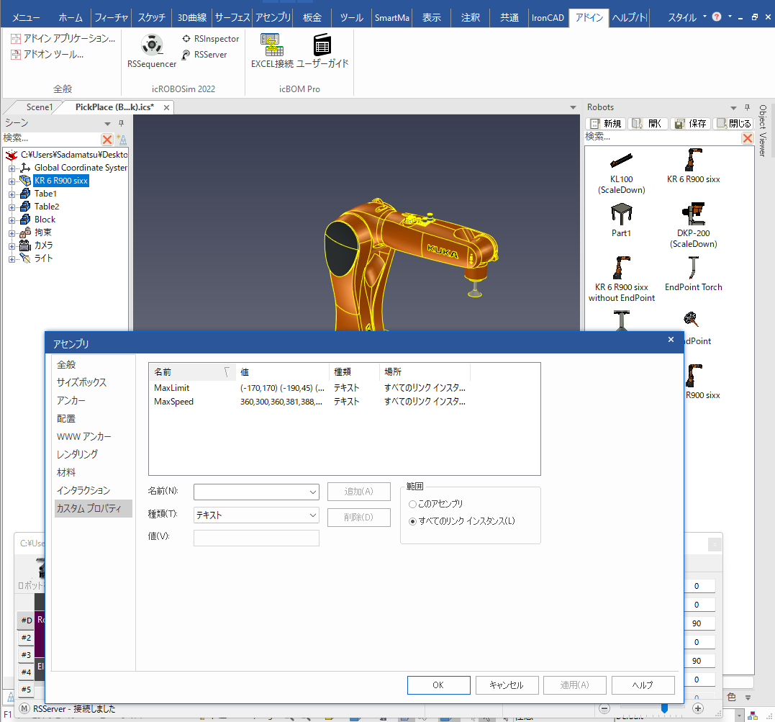Image resolution: width=775 pixels, height=722 pixels.
Task: Click the 値 input field
Action: [256, 538]
